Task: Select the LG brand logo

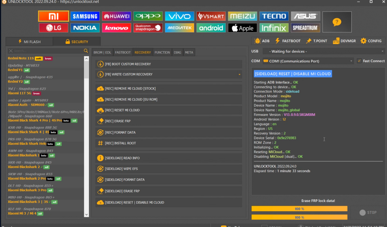Action: (54, 28)
